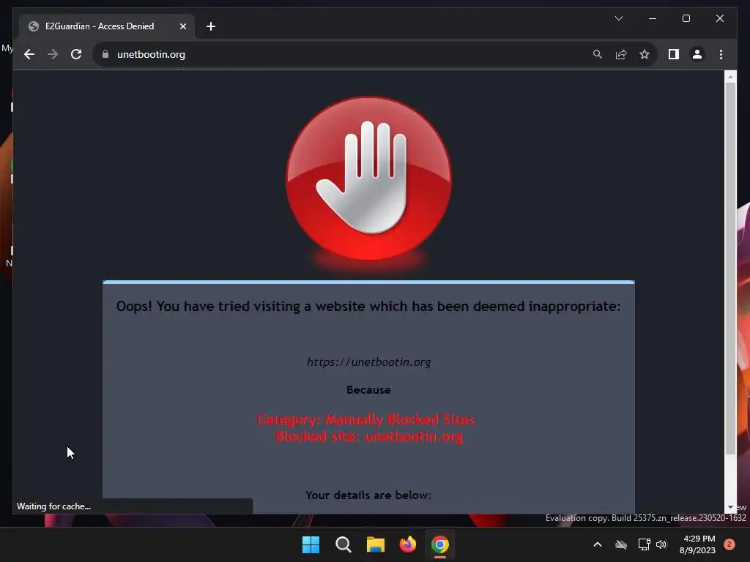
Task: Click the Oops deemed inappropriate heading
Action: (x=368, y=306)
